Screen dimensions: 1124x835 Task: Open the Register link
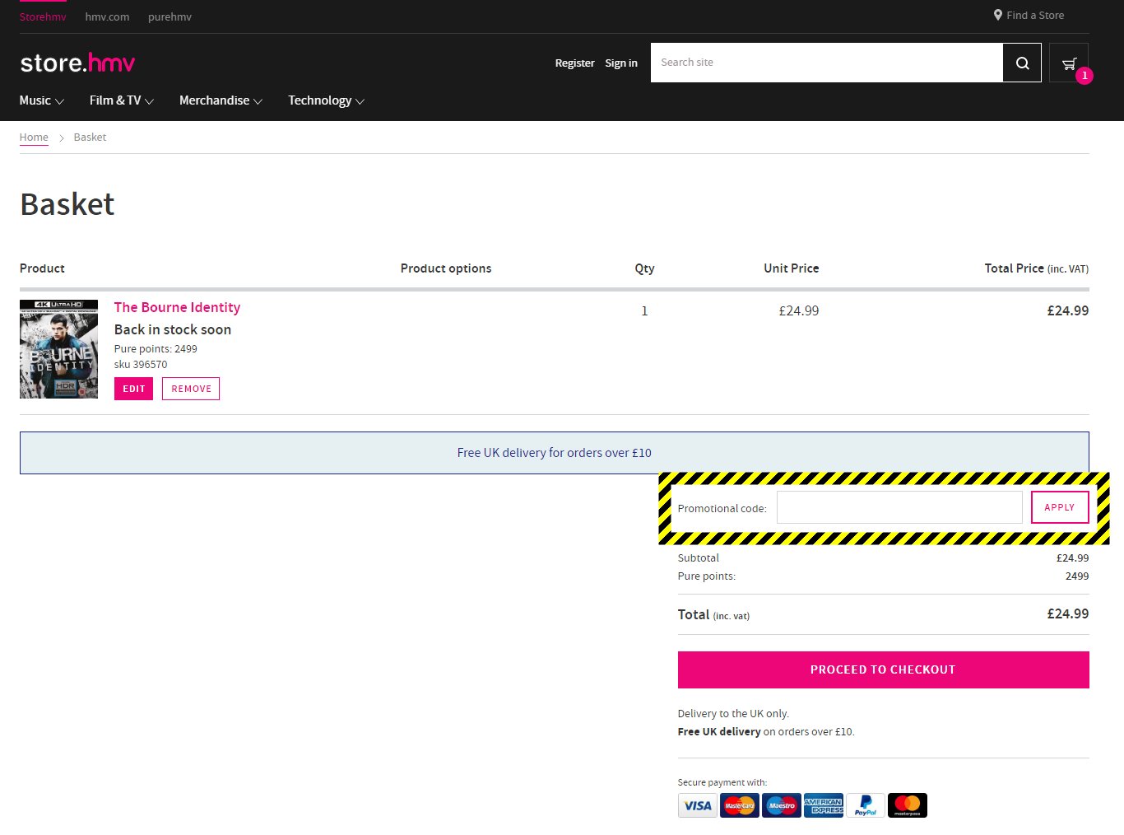point(574,63)
